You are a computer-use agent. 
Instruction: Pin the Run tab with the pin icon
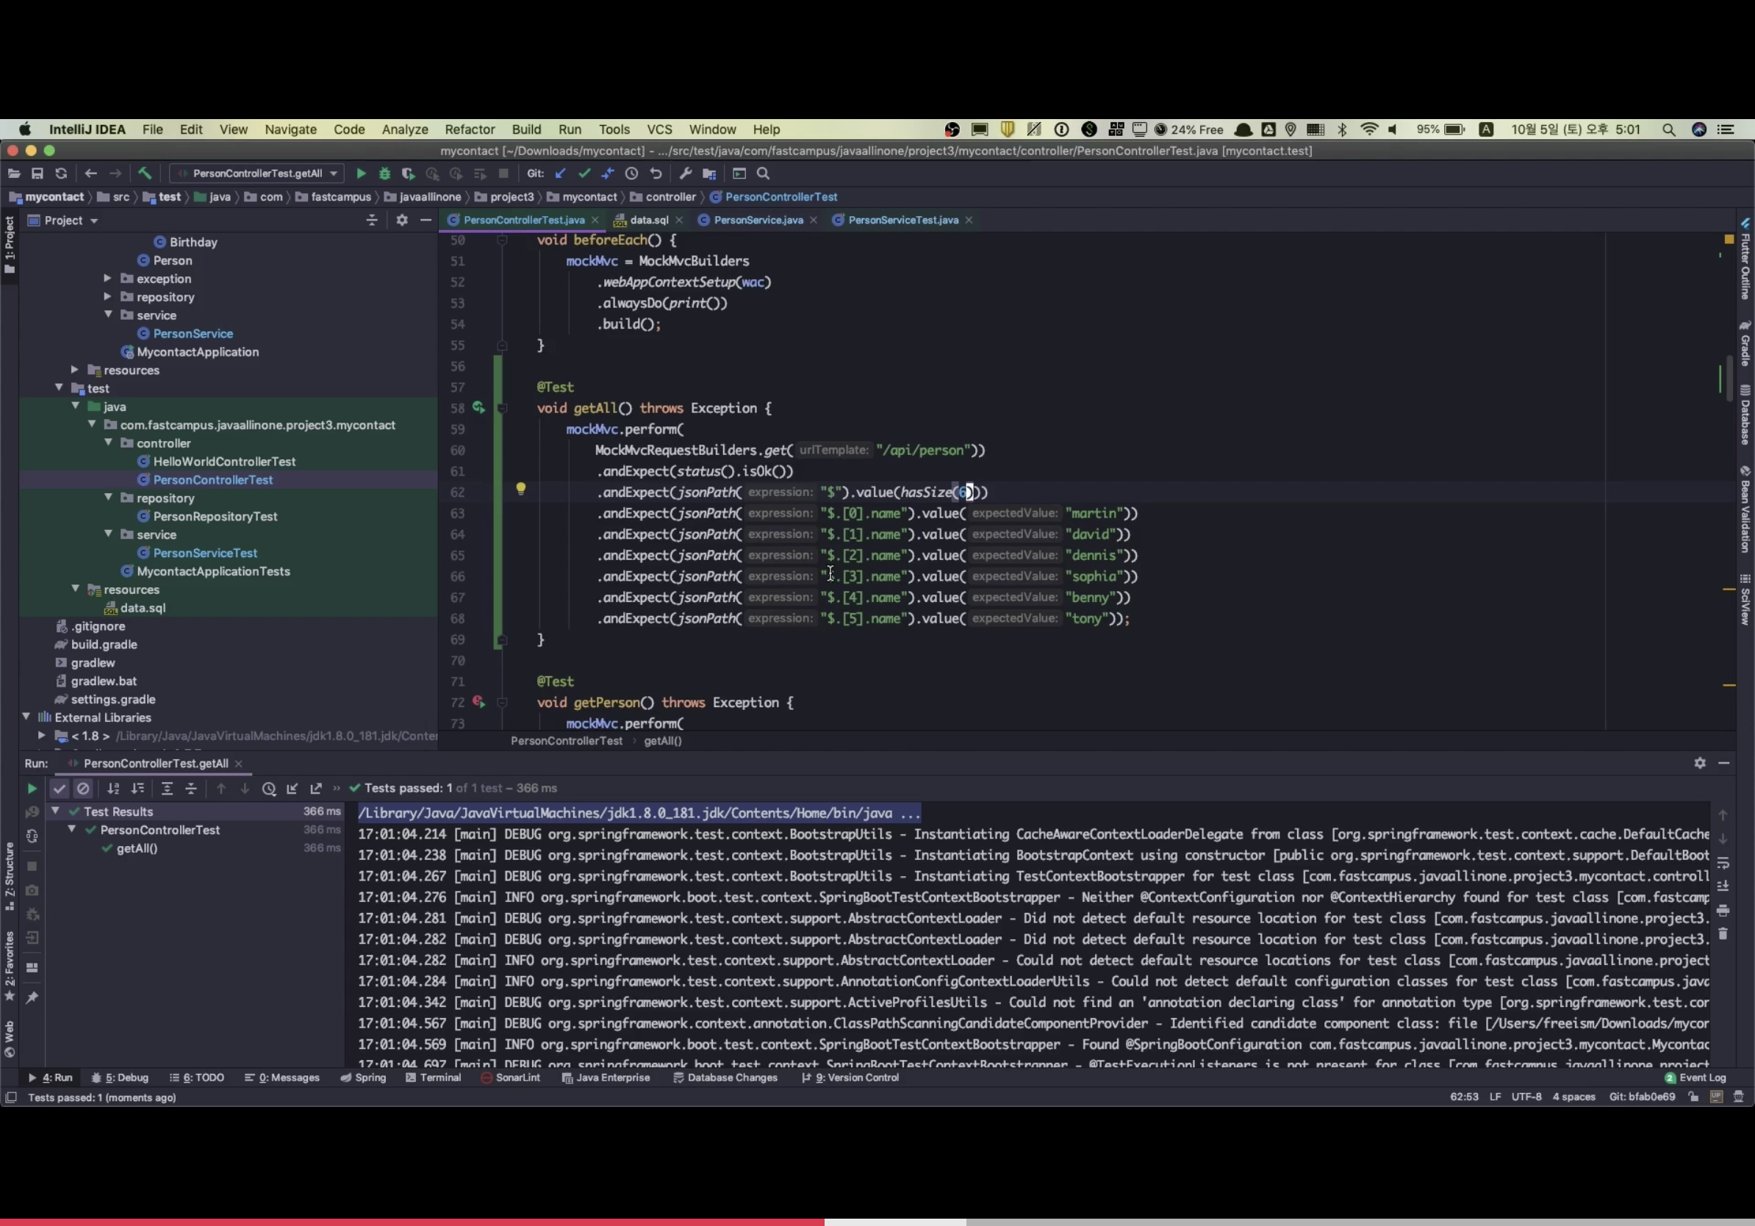32,997
